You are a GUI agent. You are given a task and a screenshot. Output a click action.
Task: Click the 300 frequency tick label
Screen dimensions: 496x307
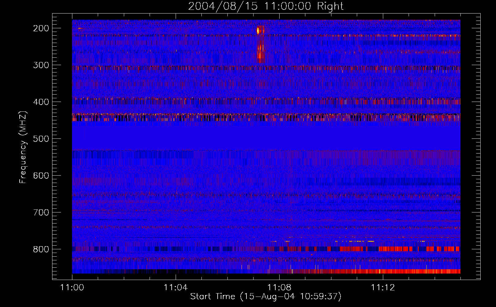[x=41, y=65]
